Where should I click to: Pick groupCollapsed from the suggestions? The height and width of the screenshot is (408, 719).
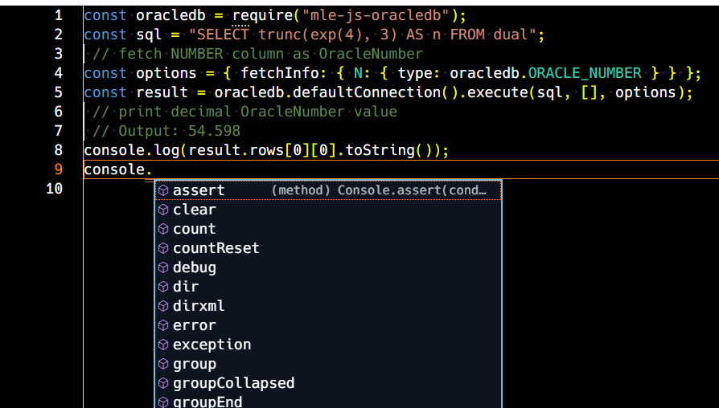click(328, 383)
